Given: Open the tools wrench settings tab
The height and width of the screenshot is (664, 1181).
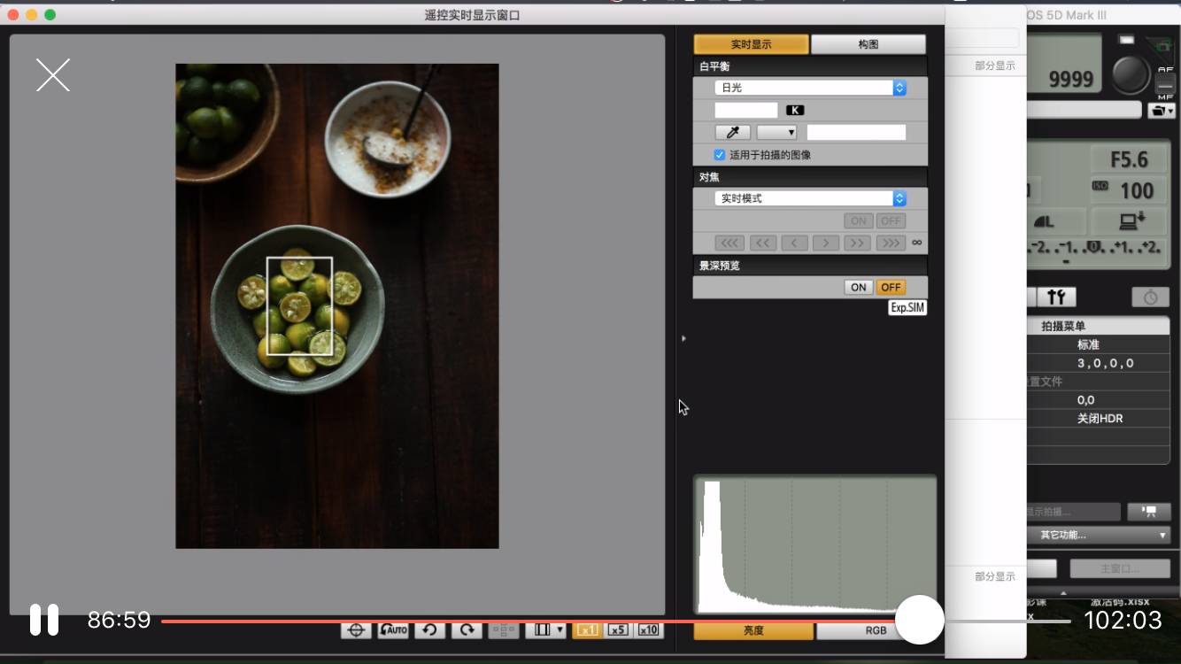Looking at the screenshot, I should click(x=1055, y=297).
